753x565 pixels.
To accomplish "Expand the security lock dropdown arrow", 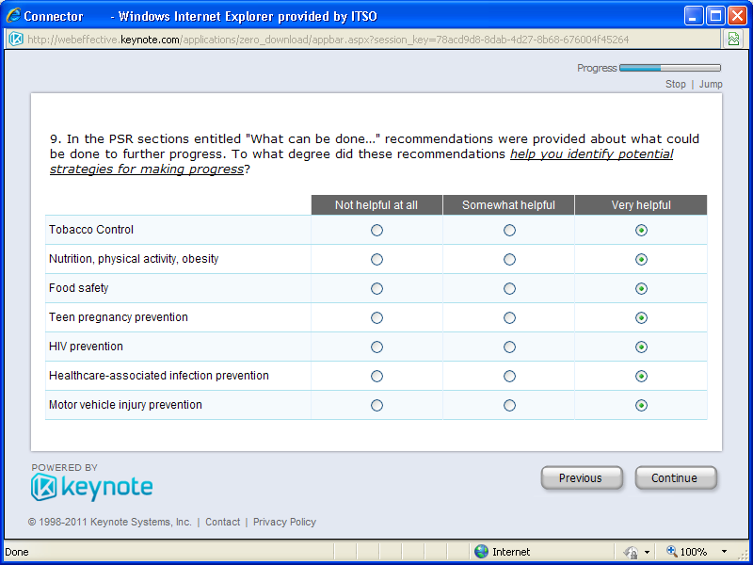I will (x=647, y=552).
